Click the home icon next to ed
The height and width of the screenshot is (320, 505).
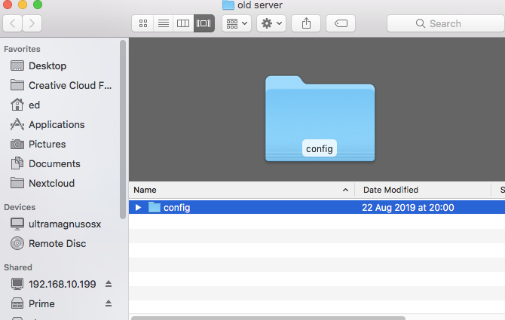coord(17,105)
